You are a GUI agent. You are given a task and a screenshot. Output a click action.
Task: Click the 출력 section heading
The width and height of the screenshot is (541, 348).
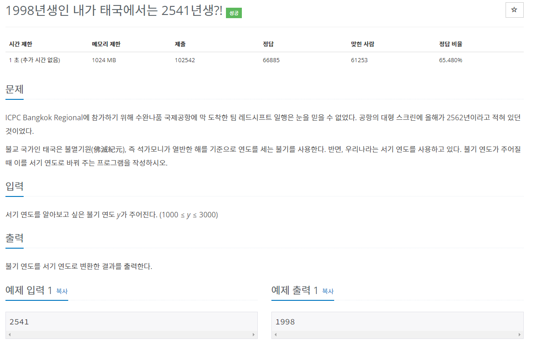(x=15, y=238)
